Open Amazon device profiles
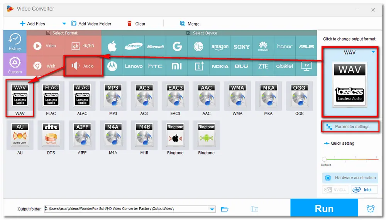 pyautogui.click(x=220, y=46)
